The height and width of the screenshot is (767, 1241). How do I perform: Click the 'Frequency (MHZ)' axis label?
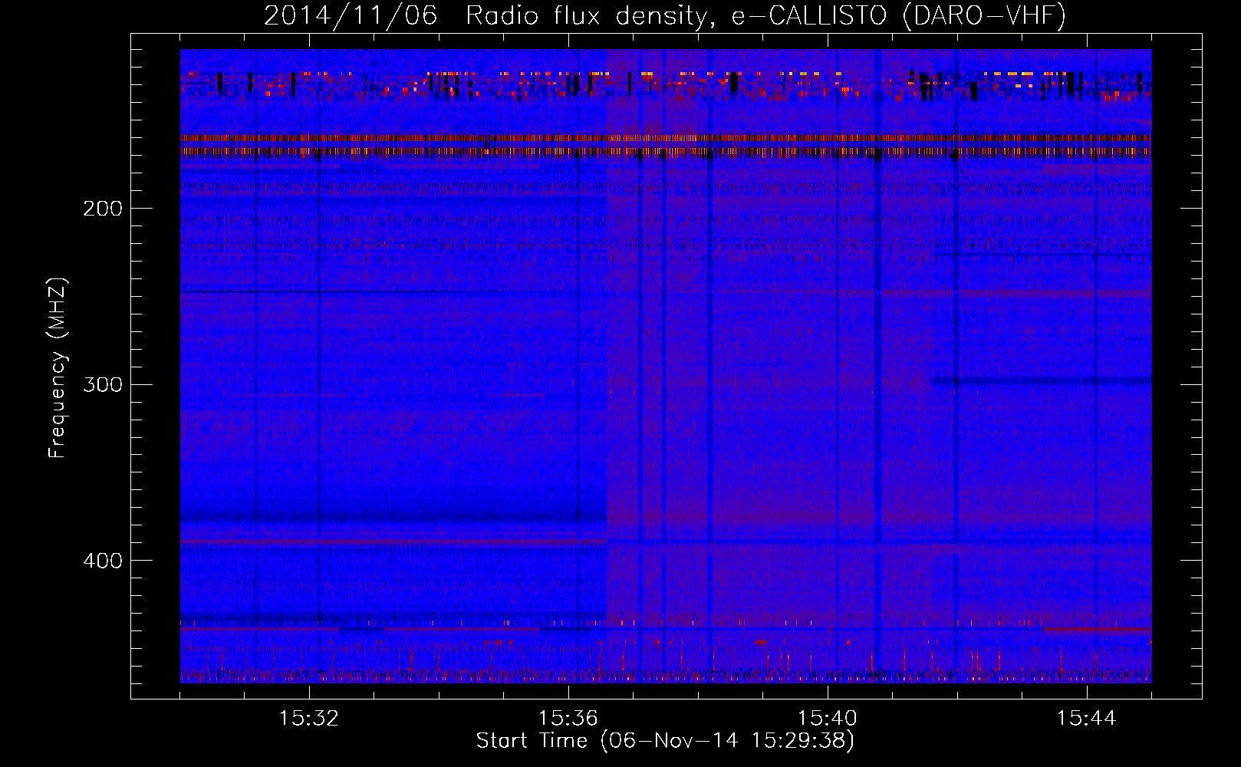coord(58,367)
